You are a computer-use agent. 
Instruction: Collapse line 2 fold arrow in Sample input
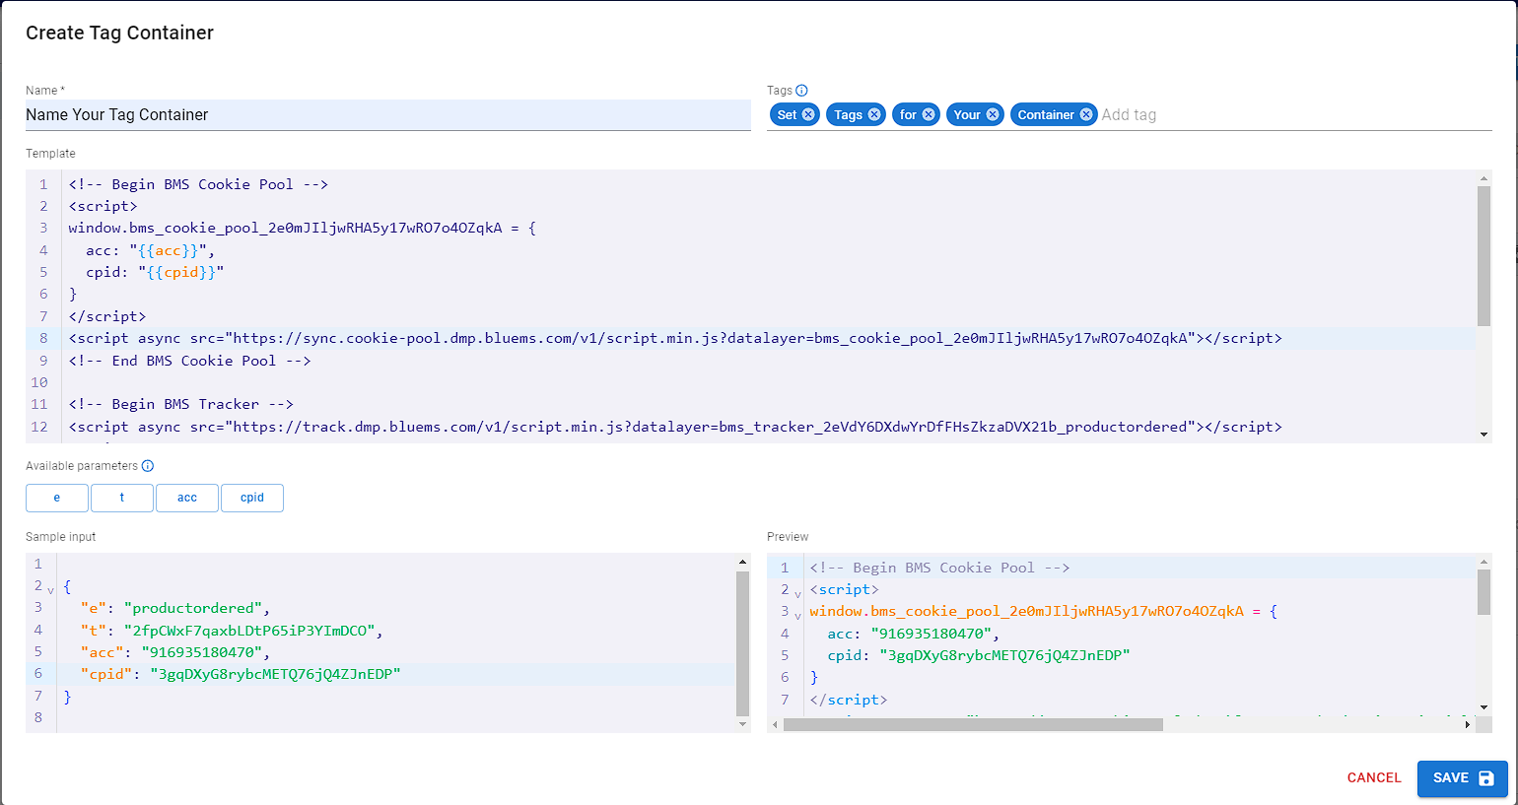51,589
